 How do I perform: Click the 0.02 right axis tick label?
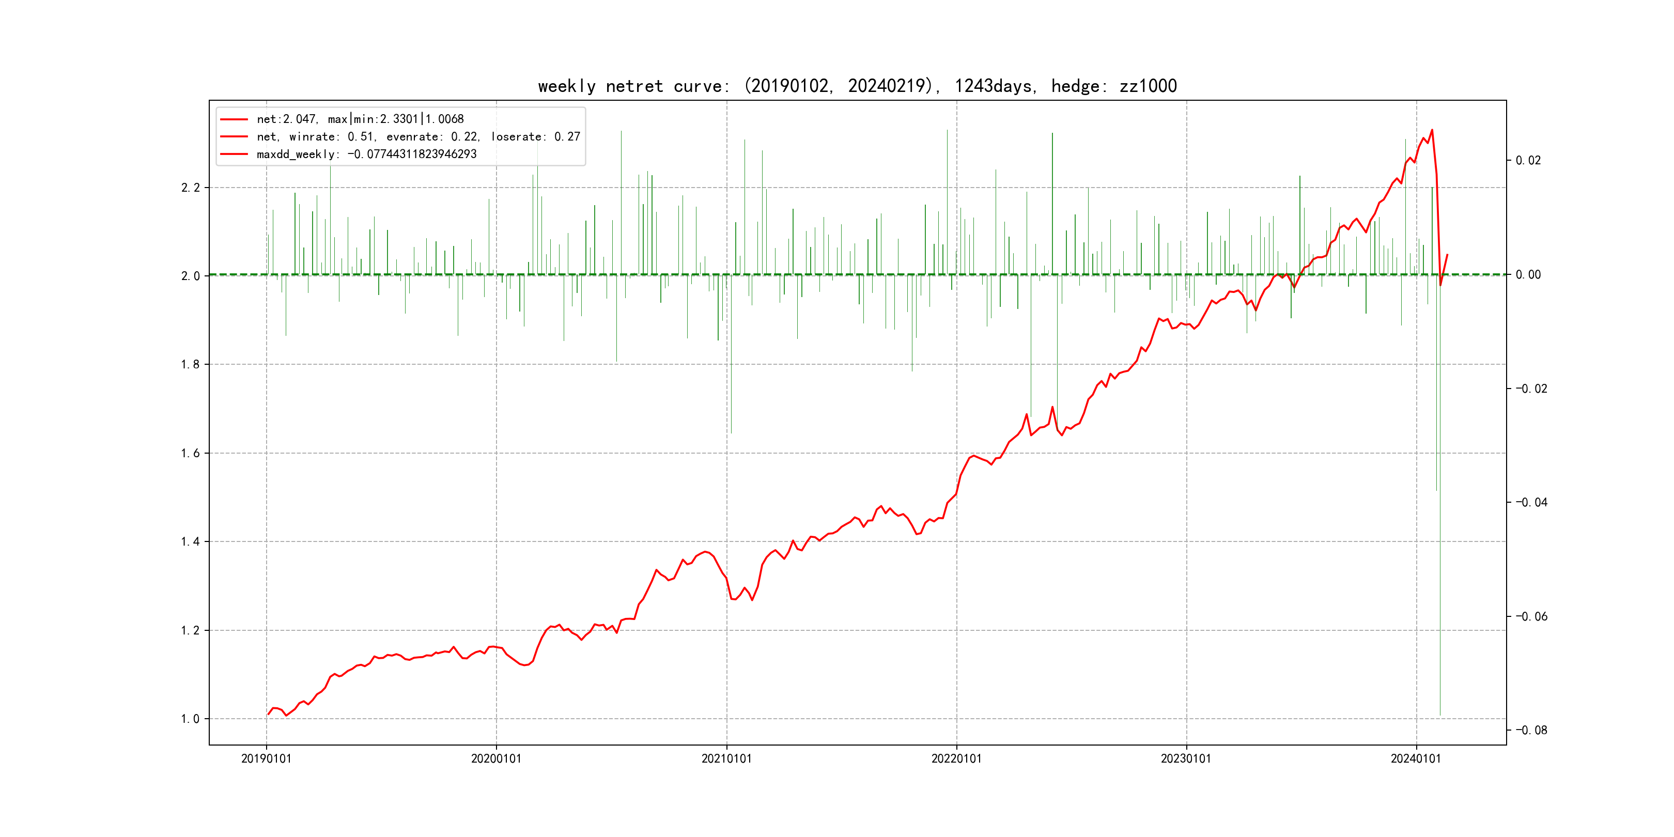[1528, 161]
